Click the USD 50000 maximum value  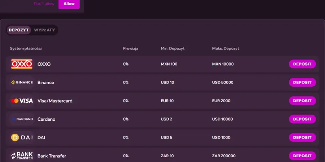(223, 83)
